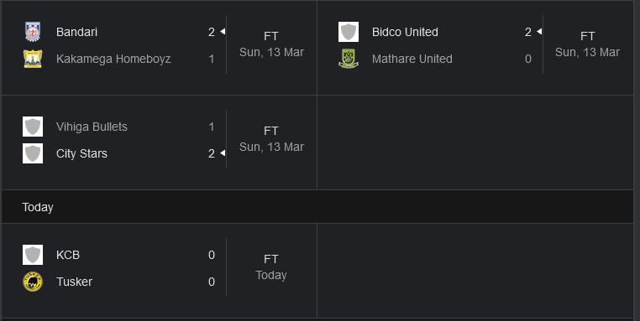This screenshot has width=640, height=321.
Task: Click the Kakamega Homeboyz team crest
Action: (x=33, y=59)
